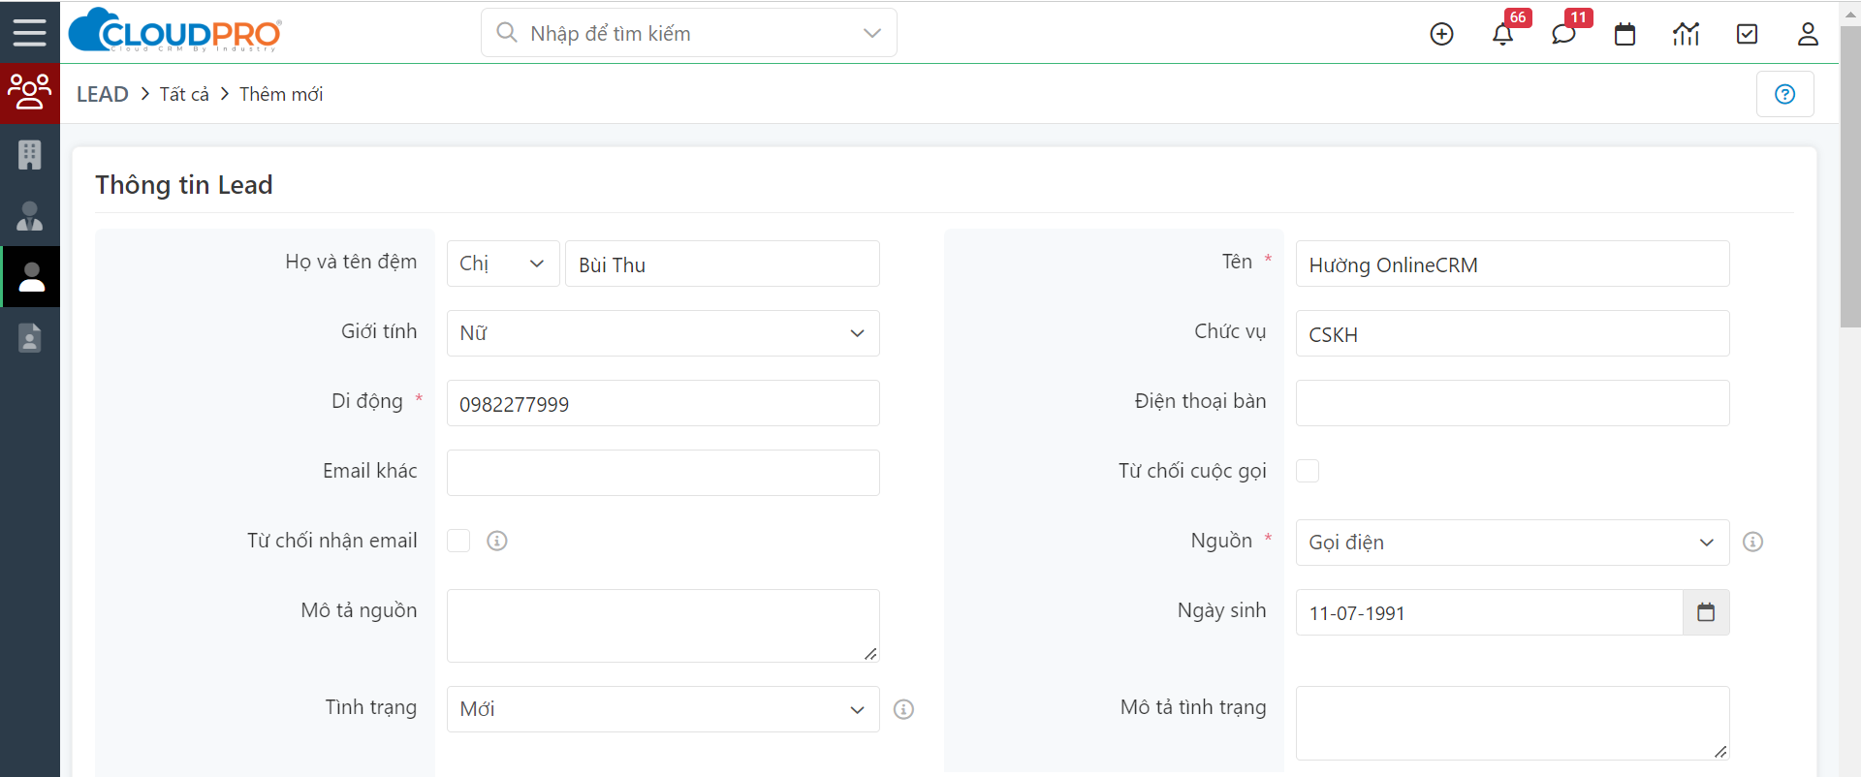Open the calendar icon in top bar
The image size is (1861, 777).
pos(1624,34)
